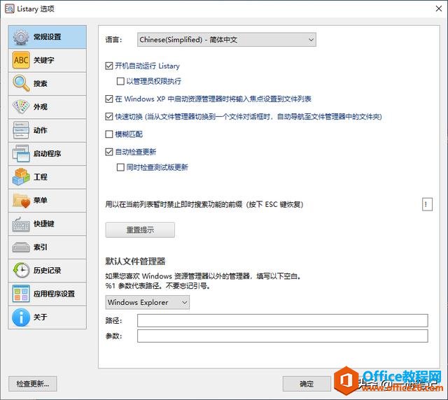The height and width of the screenshot is (400, 448).
Task: Click the color palette icon for 外观
Action: click(x=21, y=107)
